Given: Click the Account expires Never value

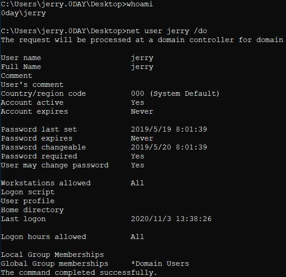Looking at the screenshot, I should click(142, 111).
